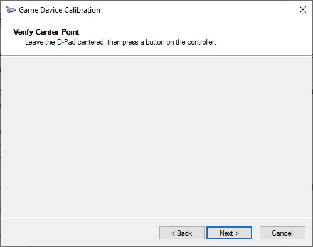Dismiss wizard using the Cancel button
The width and height of the screenshot is (313, 247).
coord(282,233)
